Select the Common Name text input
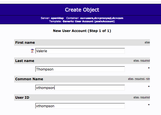Viewport: 161px width, 115px height. pyautogui.click(x=80, y=88)
